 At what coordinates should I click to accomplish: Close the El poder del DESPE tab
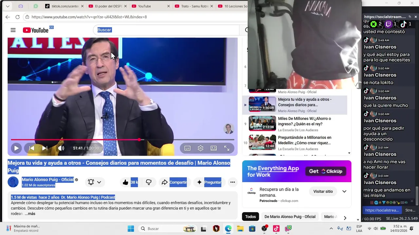coord(125,6)
